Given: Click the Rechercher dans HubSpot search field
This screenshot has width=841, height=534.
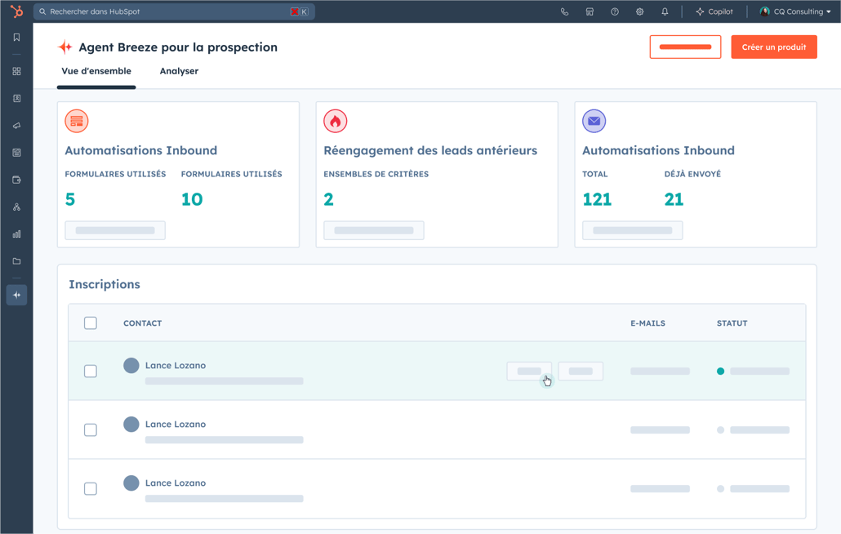Looking at the screenshot, I should 163,12.
